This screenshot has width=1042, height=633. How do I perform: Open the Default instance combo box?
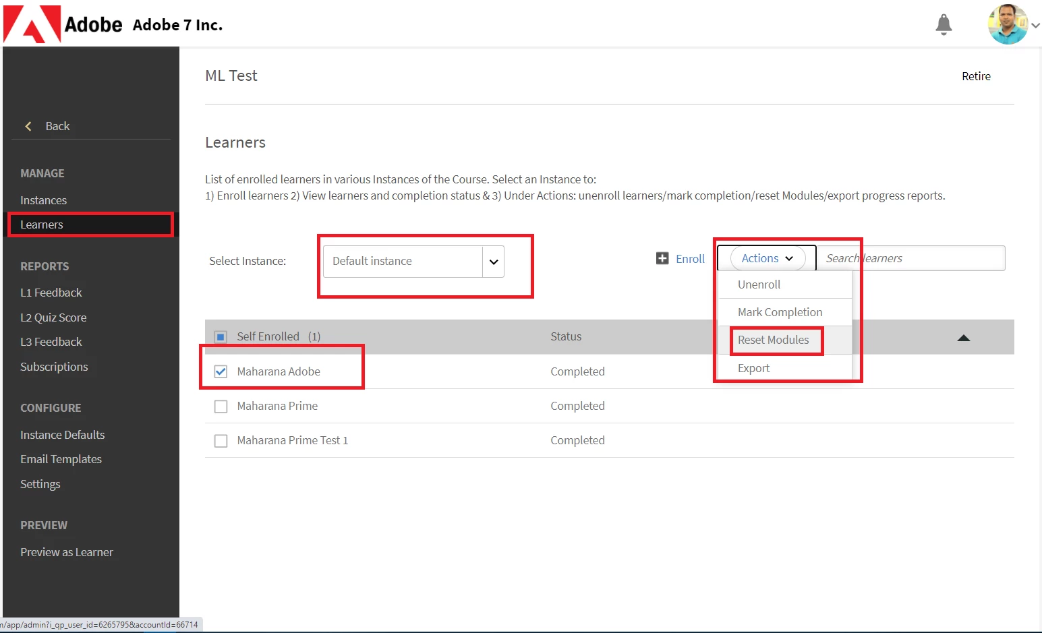pos(413,262)
